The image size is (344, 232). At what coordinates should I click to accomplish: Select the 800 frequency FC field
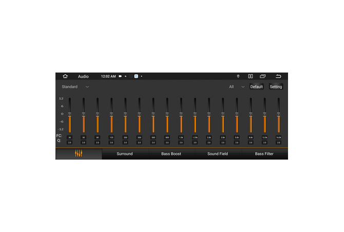(x=167, y=137)
